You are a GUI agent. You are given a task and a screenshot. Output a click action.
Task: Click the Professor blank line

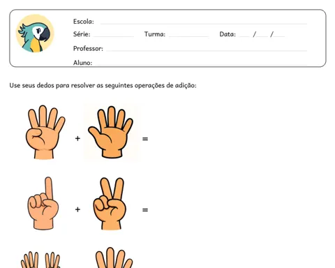click(x=207, y=50)
